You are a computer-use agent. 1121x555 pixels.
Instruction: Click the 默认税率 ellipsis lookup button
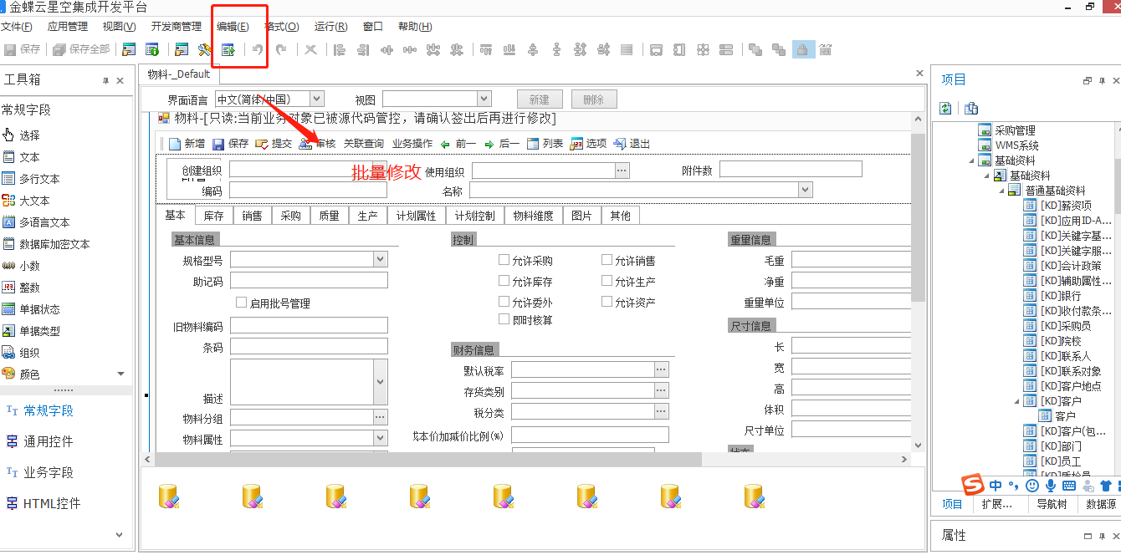[662, 369]
